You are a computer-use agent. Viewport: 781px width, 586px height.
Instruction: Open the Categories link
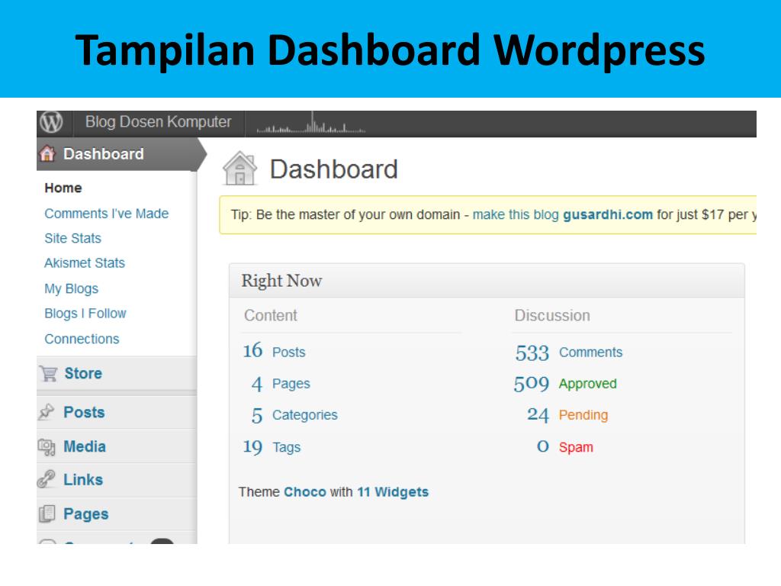point(305,415)
